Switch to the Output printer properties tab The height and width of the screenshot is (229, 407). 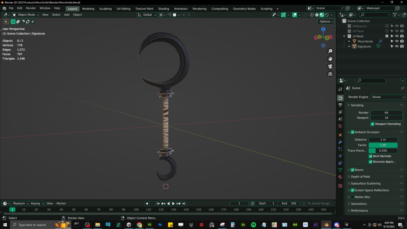[341, 105]
